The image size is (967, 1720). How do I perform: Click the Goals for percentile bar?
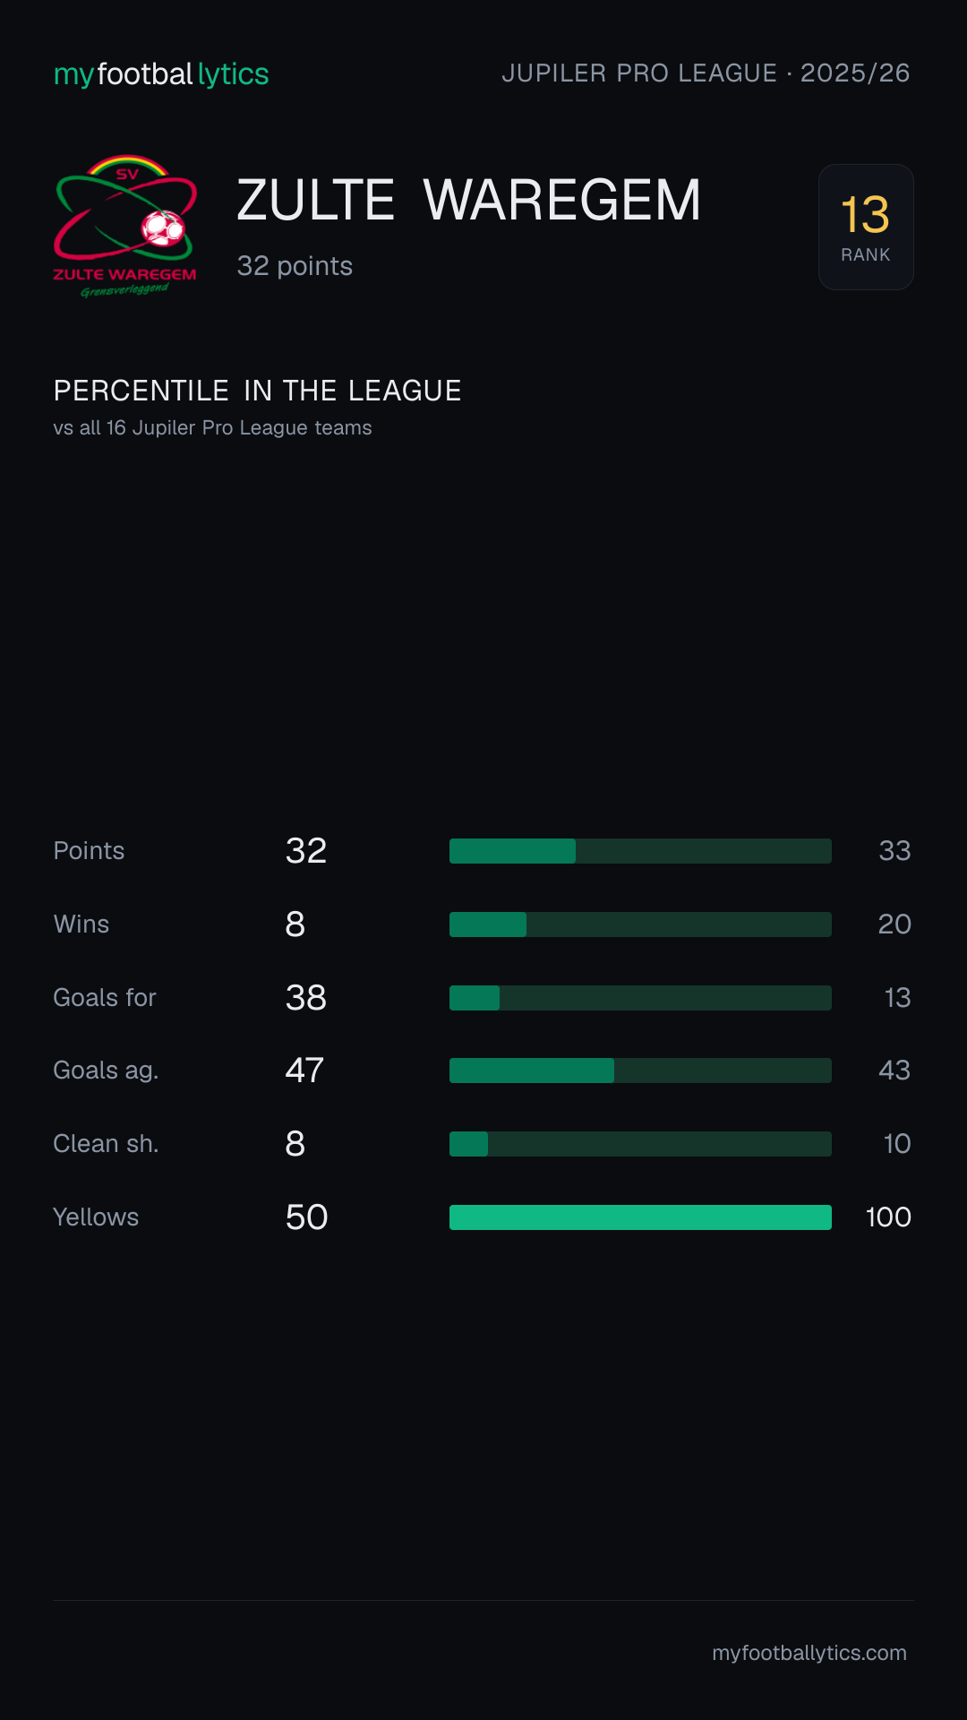click(640, 998)
